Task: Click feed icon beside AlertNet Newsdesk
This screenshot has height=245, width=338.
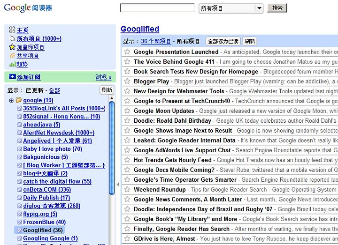Action: pos(20,133)
